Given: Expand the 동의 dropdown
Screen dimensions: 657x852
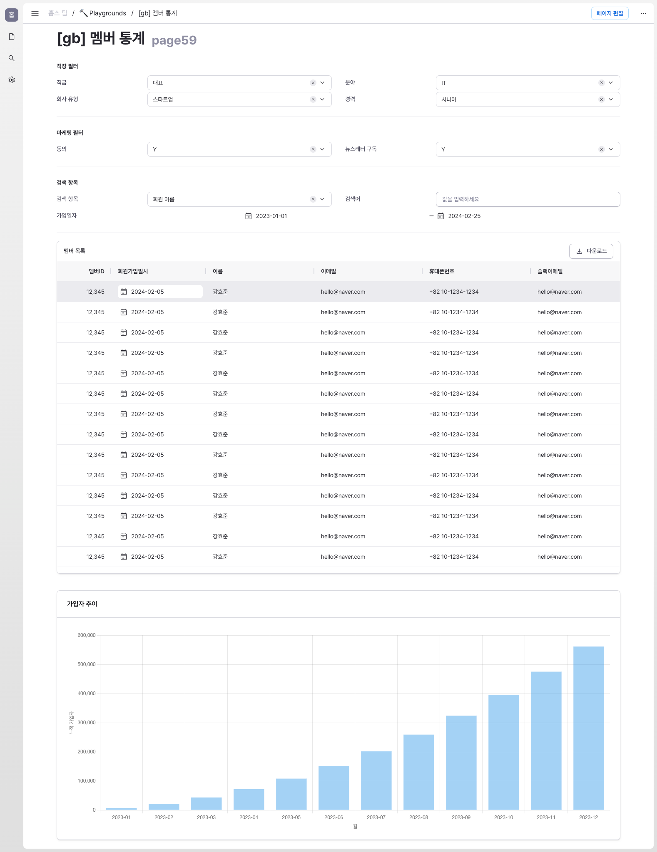Looking at the screenshot, I should [x=322, y=149].
